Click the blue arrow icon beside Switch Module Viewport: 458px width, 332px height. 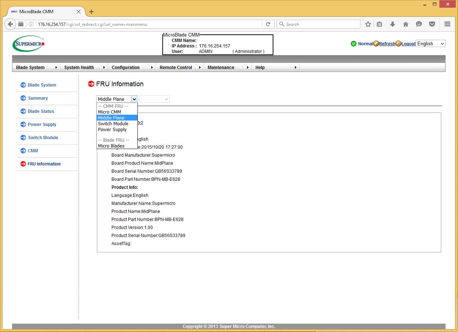click(23, 138)
